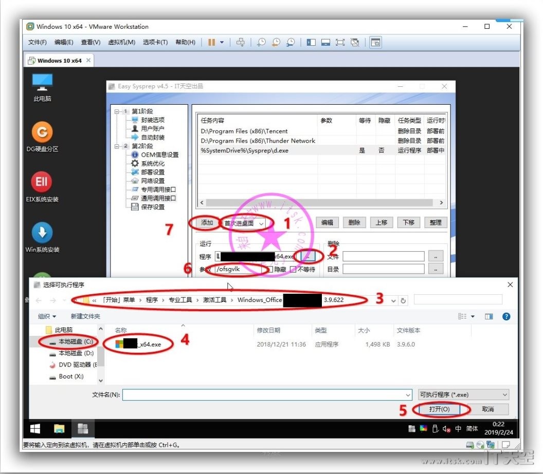This screenshot has height=474, width=543.
Task: Click the 下移 button
Action: [408, 222]
